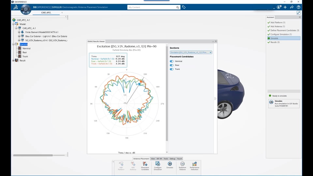Click the expand view icon under header

pyautogui.click(x=298, y=13)
